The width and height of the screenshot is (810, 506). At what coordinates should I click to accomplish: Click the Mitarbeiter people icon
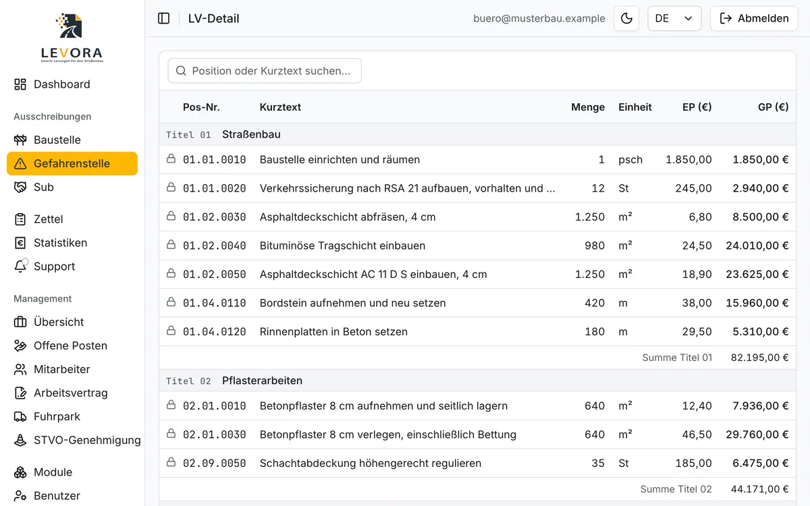pyautogui.click(x=20, y=369)
